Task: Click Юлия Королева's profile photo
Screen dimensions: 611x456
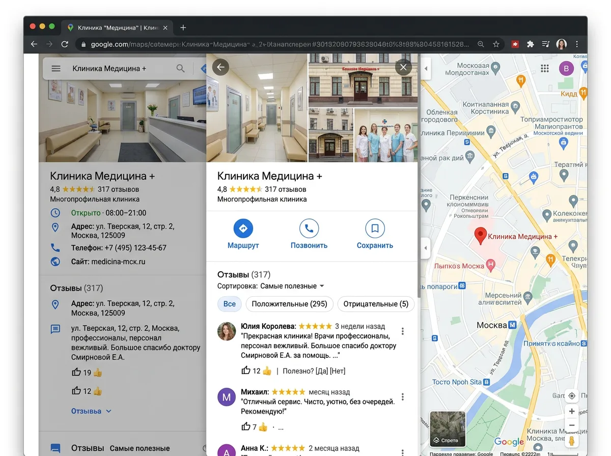Action: [227, 331]
